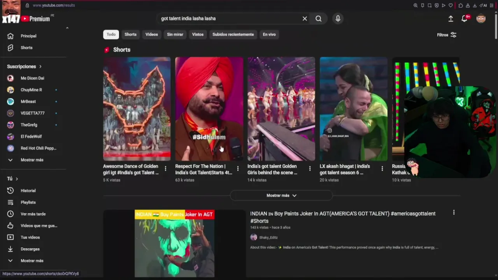This screenshot has height=280, width=498.
Task: Show more Shorts with Mostrar más
Action: (x=281, y=195)
